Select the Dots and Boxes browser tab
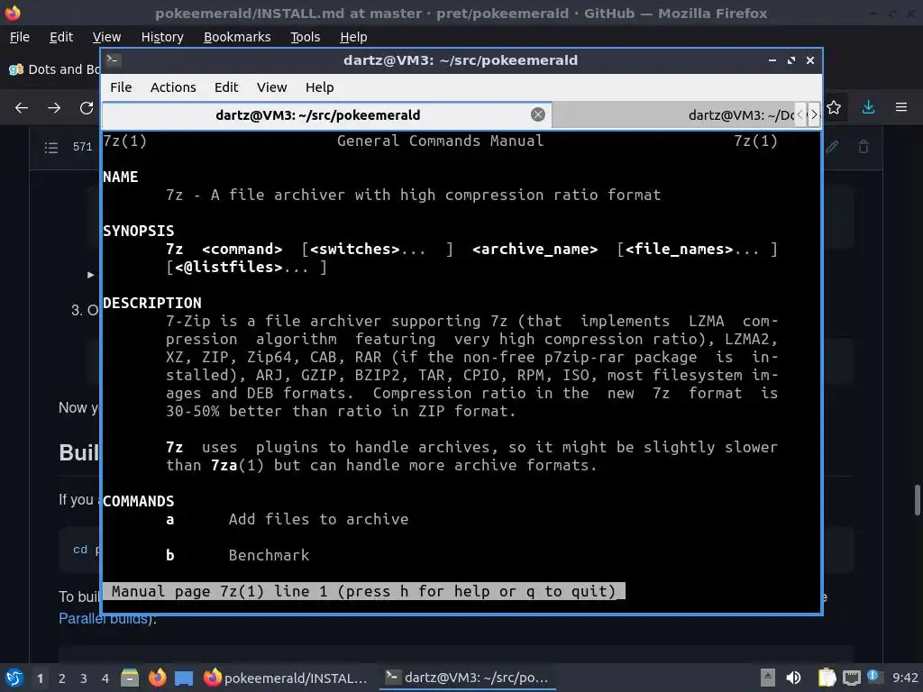 coord(54,69)
